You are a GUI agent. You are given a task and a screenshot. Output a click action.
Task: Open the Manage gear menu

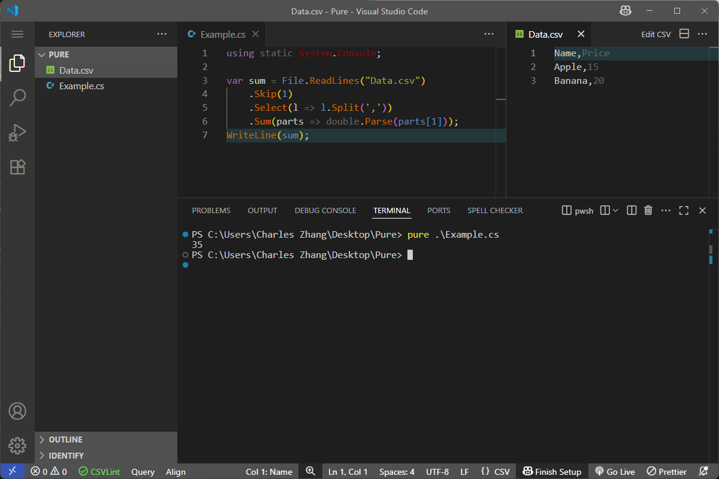click(x=17, y=445)
